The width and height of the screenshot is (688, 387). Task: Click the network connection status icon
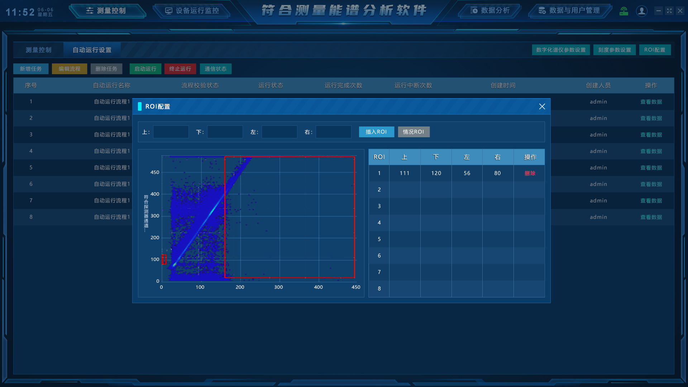click(624, 11)
